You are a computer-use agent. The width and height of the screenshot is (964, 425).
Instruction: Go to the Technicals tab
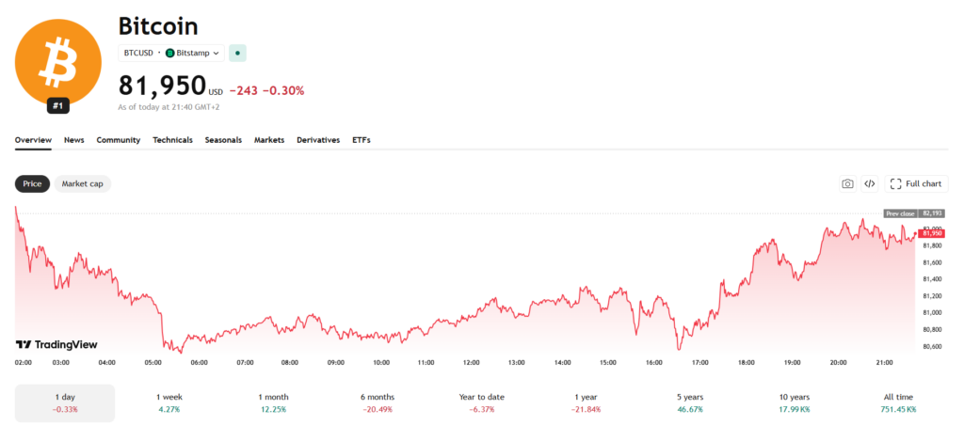(173, 140)
